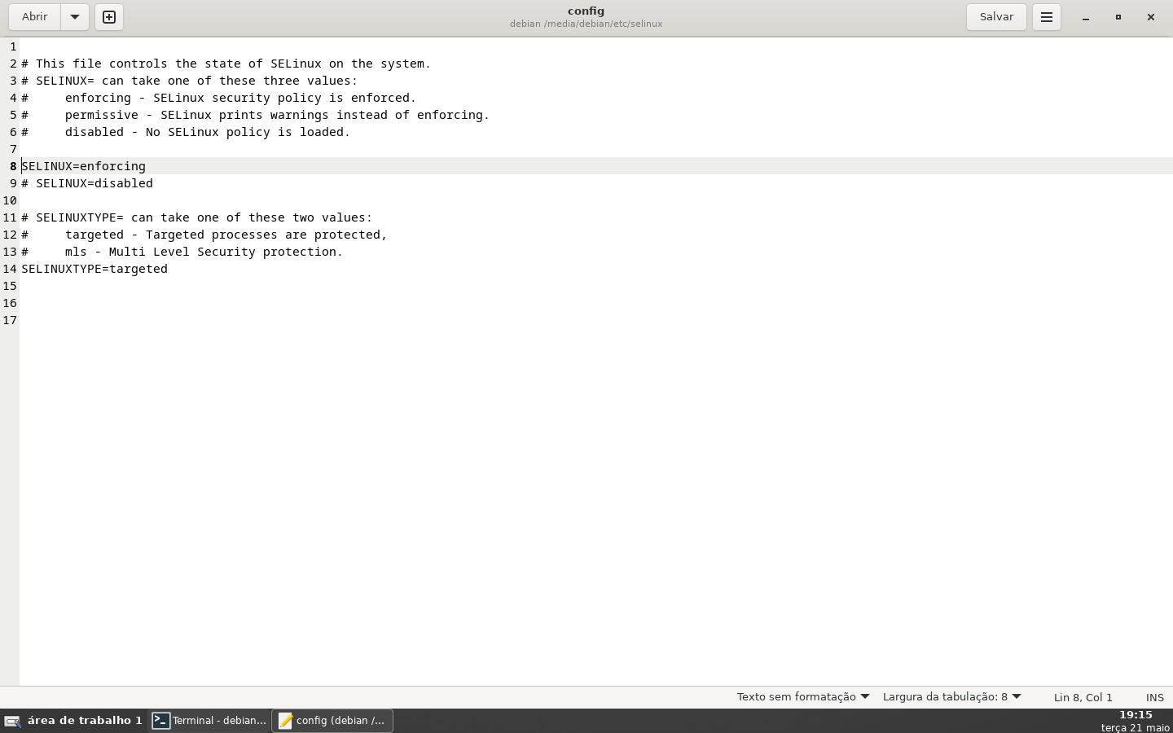Image resolution: width=1173 pixels, height=733 pixels.
Task: Click line number 17 in gutter
Action: click(x=10, y=320)
